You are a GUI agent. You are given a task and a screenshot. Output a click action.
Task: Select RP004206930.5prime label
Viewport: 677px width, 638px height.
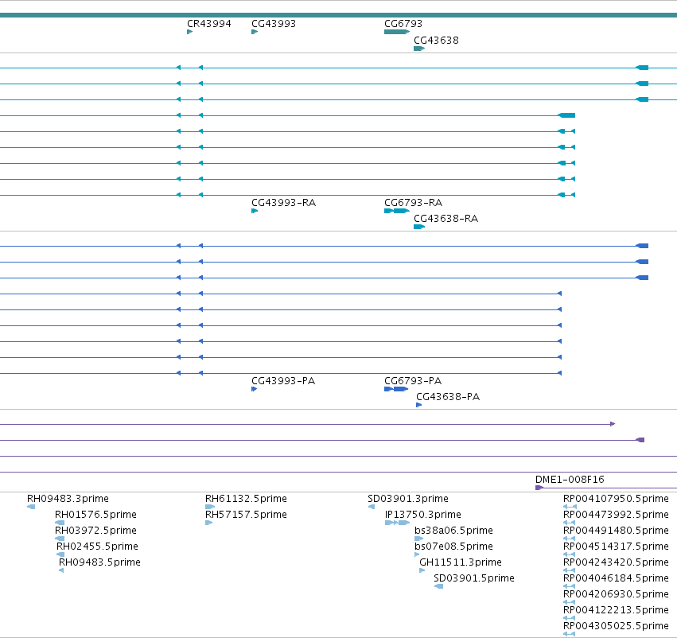point(616,594)
